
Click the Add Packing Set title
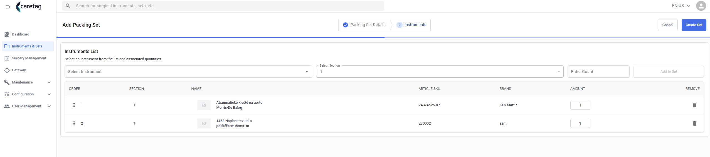(x=81, y=25)
